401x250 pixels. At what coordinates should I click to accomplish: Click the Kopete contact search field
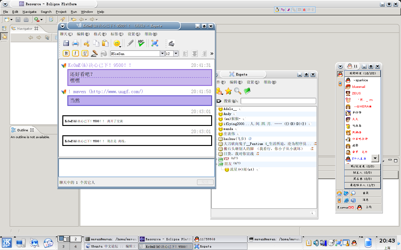[278, 101]
